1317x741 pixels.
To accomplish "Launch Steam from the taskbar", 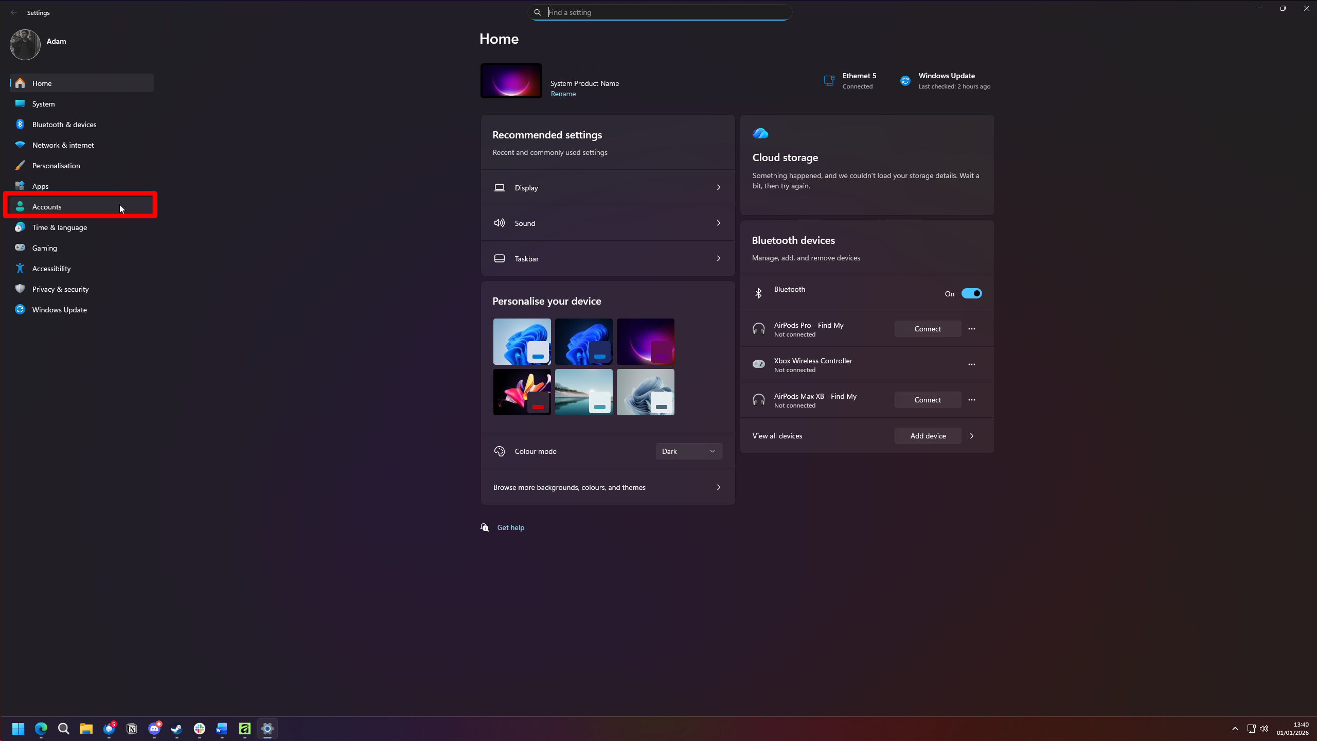I will point(176,729).
